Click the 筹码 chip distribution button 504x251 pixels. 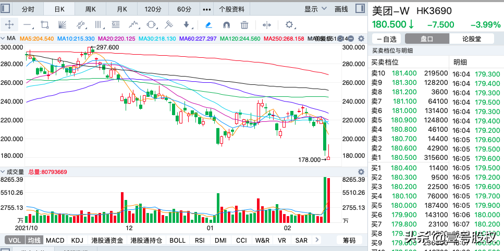pyautogui.click(x=349, y=240)
